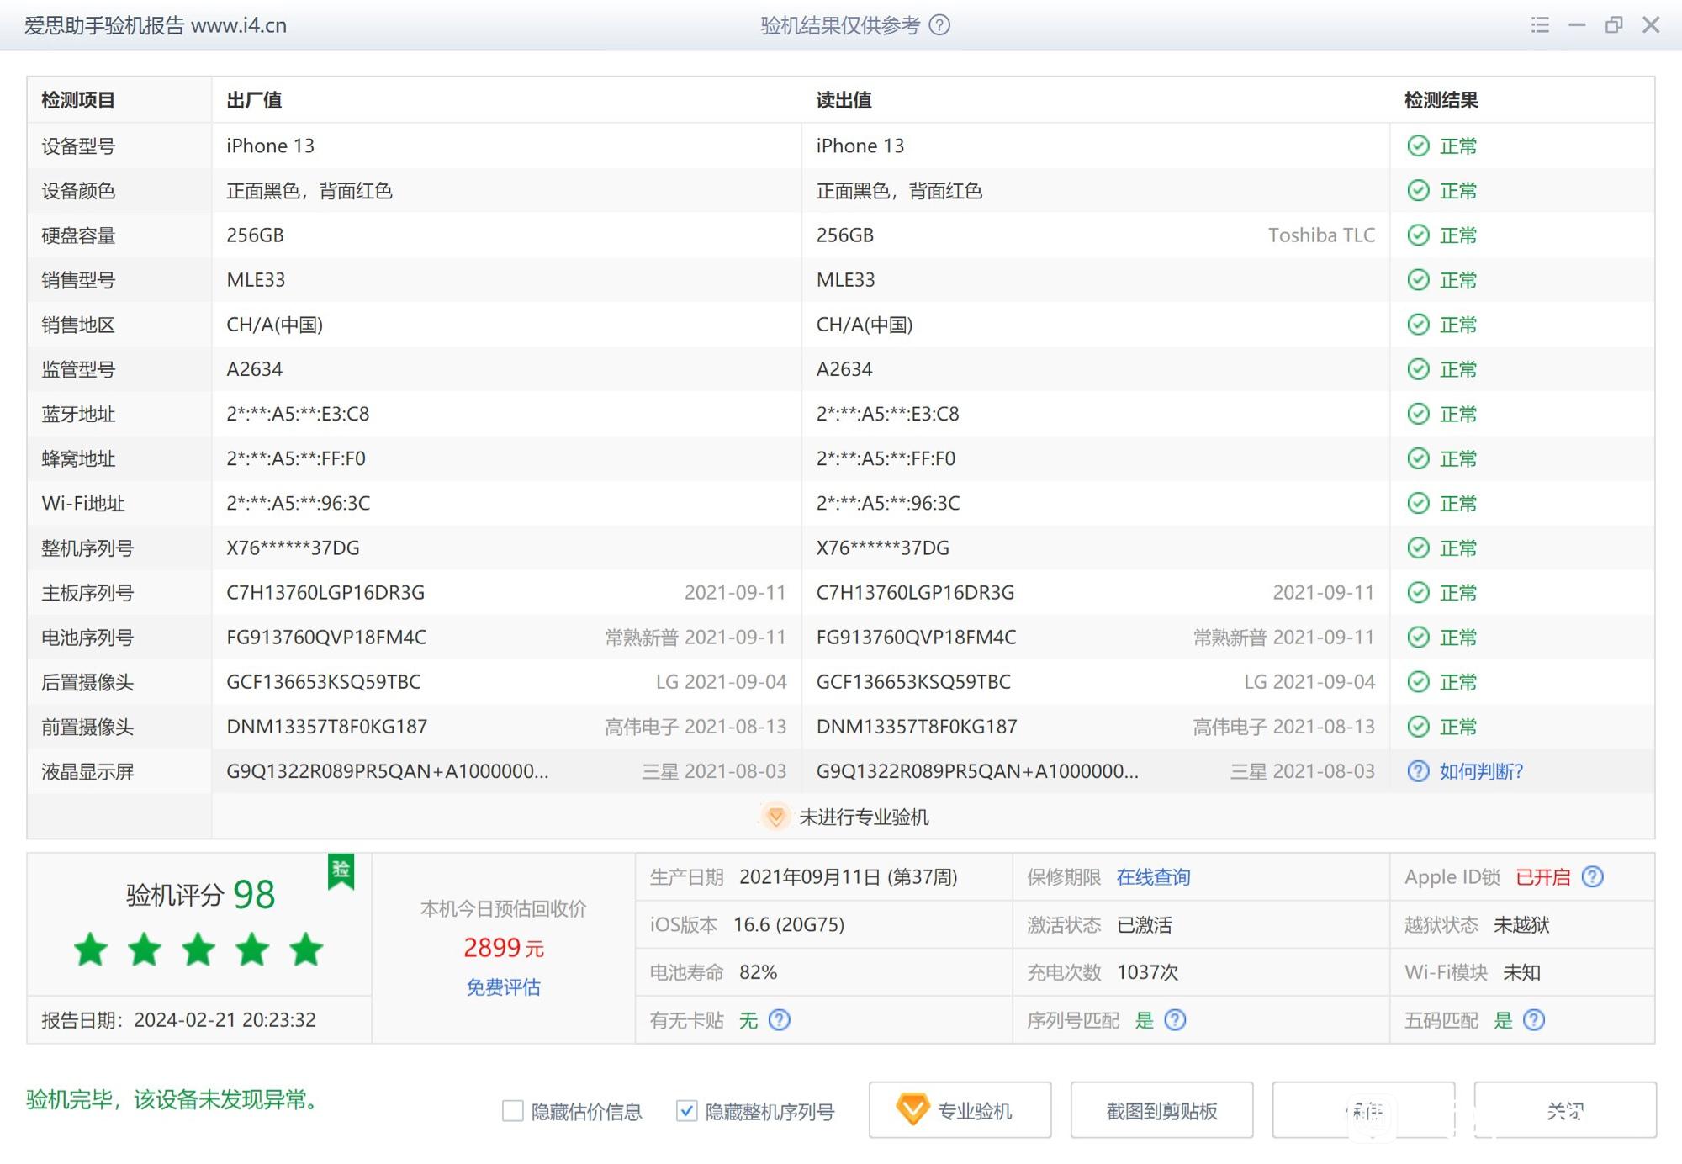Click the green check icon in 硬盘容量 row
Viewport: 1682px width, 1164px height.
click(1418, 235)
